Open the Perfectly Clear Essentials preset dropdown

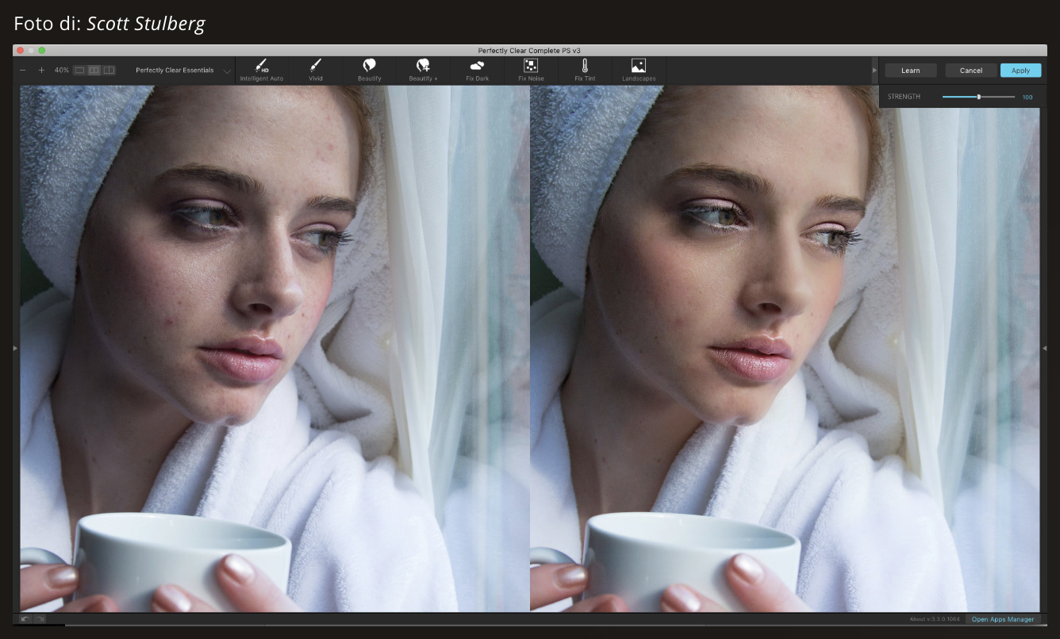183,71
